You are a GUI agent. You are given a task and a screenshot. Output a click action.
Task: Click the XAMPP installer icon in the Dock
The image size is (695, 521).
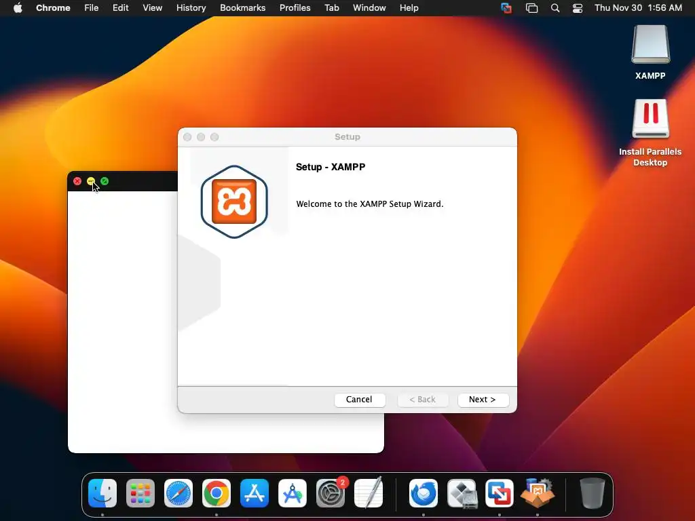pos(538,493)
